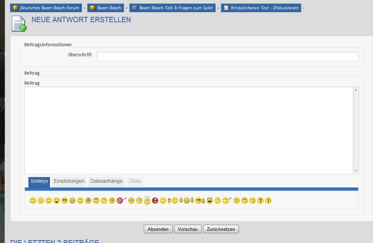Click the Vorschau button

pyautogui.click(x=188, y=229)
